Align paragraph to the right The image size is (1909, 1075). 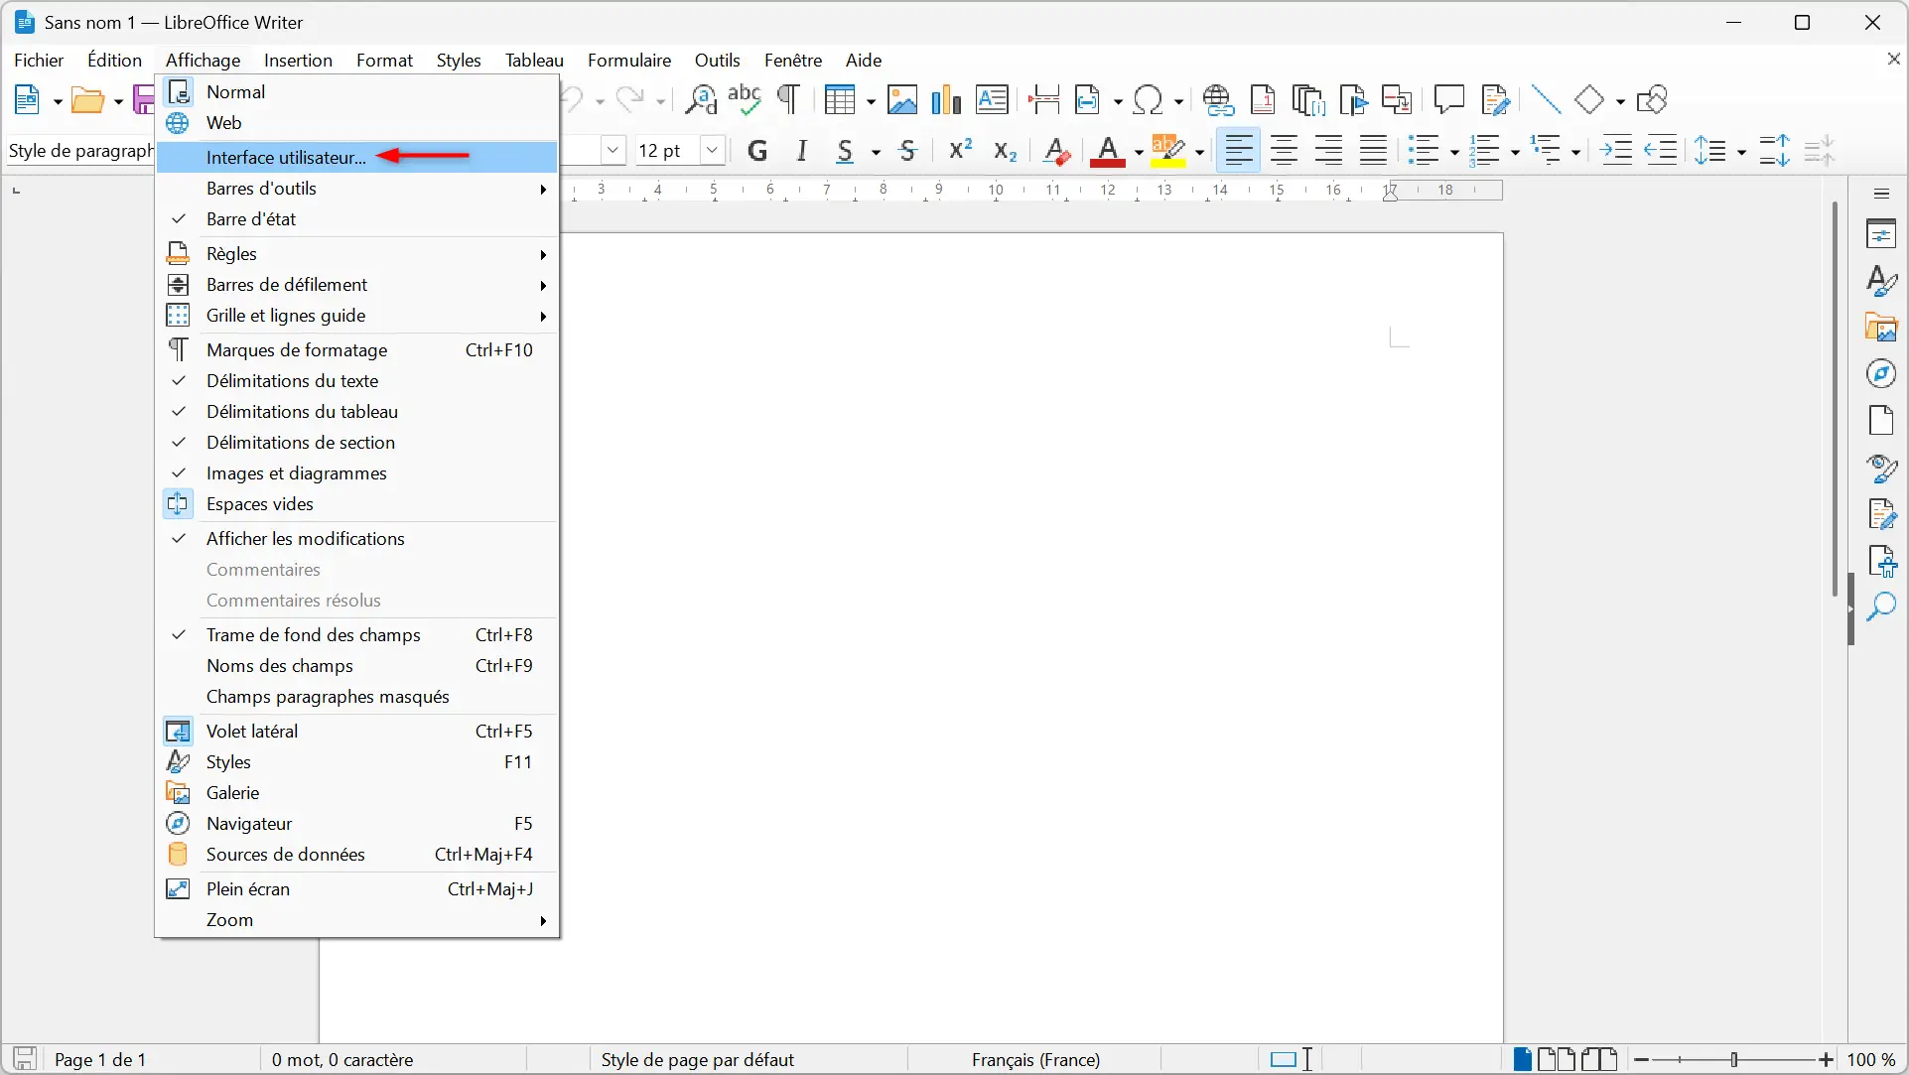click(x=1328, y=151)
